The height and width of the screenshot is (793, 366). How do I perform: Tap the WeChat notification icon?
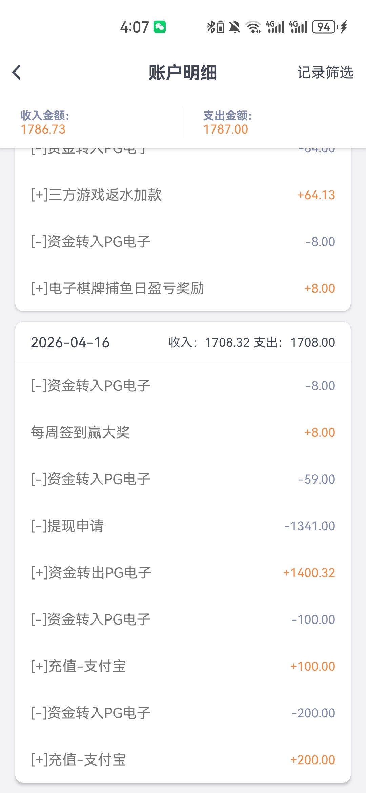pyautogui.click(x=160, y=27)
